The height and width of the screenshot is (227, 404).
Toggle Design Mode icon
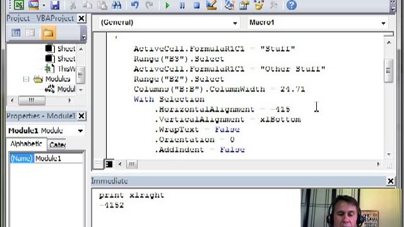[211, 5]
